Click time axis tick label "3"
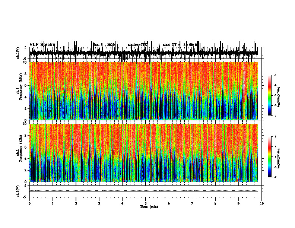This screenshot has height=228, width=295. (x=99, y=203)
